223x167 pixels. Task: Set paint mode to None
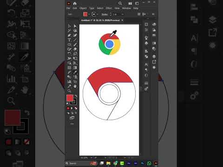click(x=76, y=108)
